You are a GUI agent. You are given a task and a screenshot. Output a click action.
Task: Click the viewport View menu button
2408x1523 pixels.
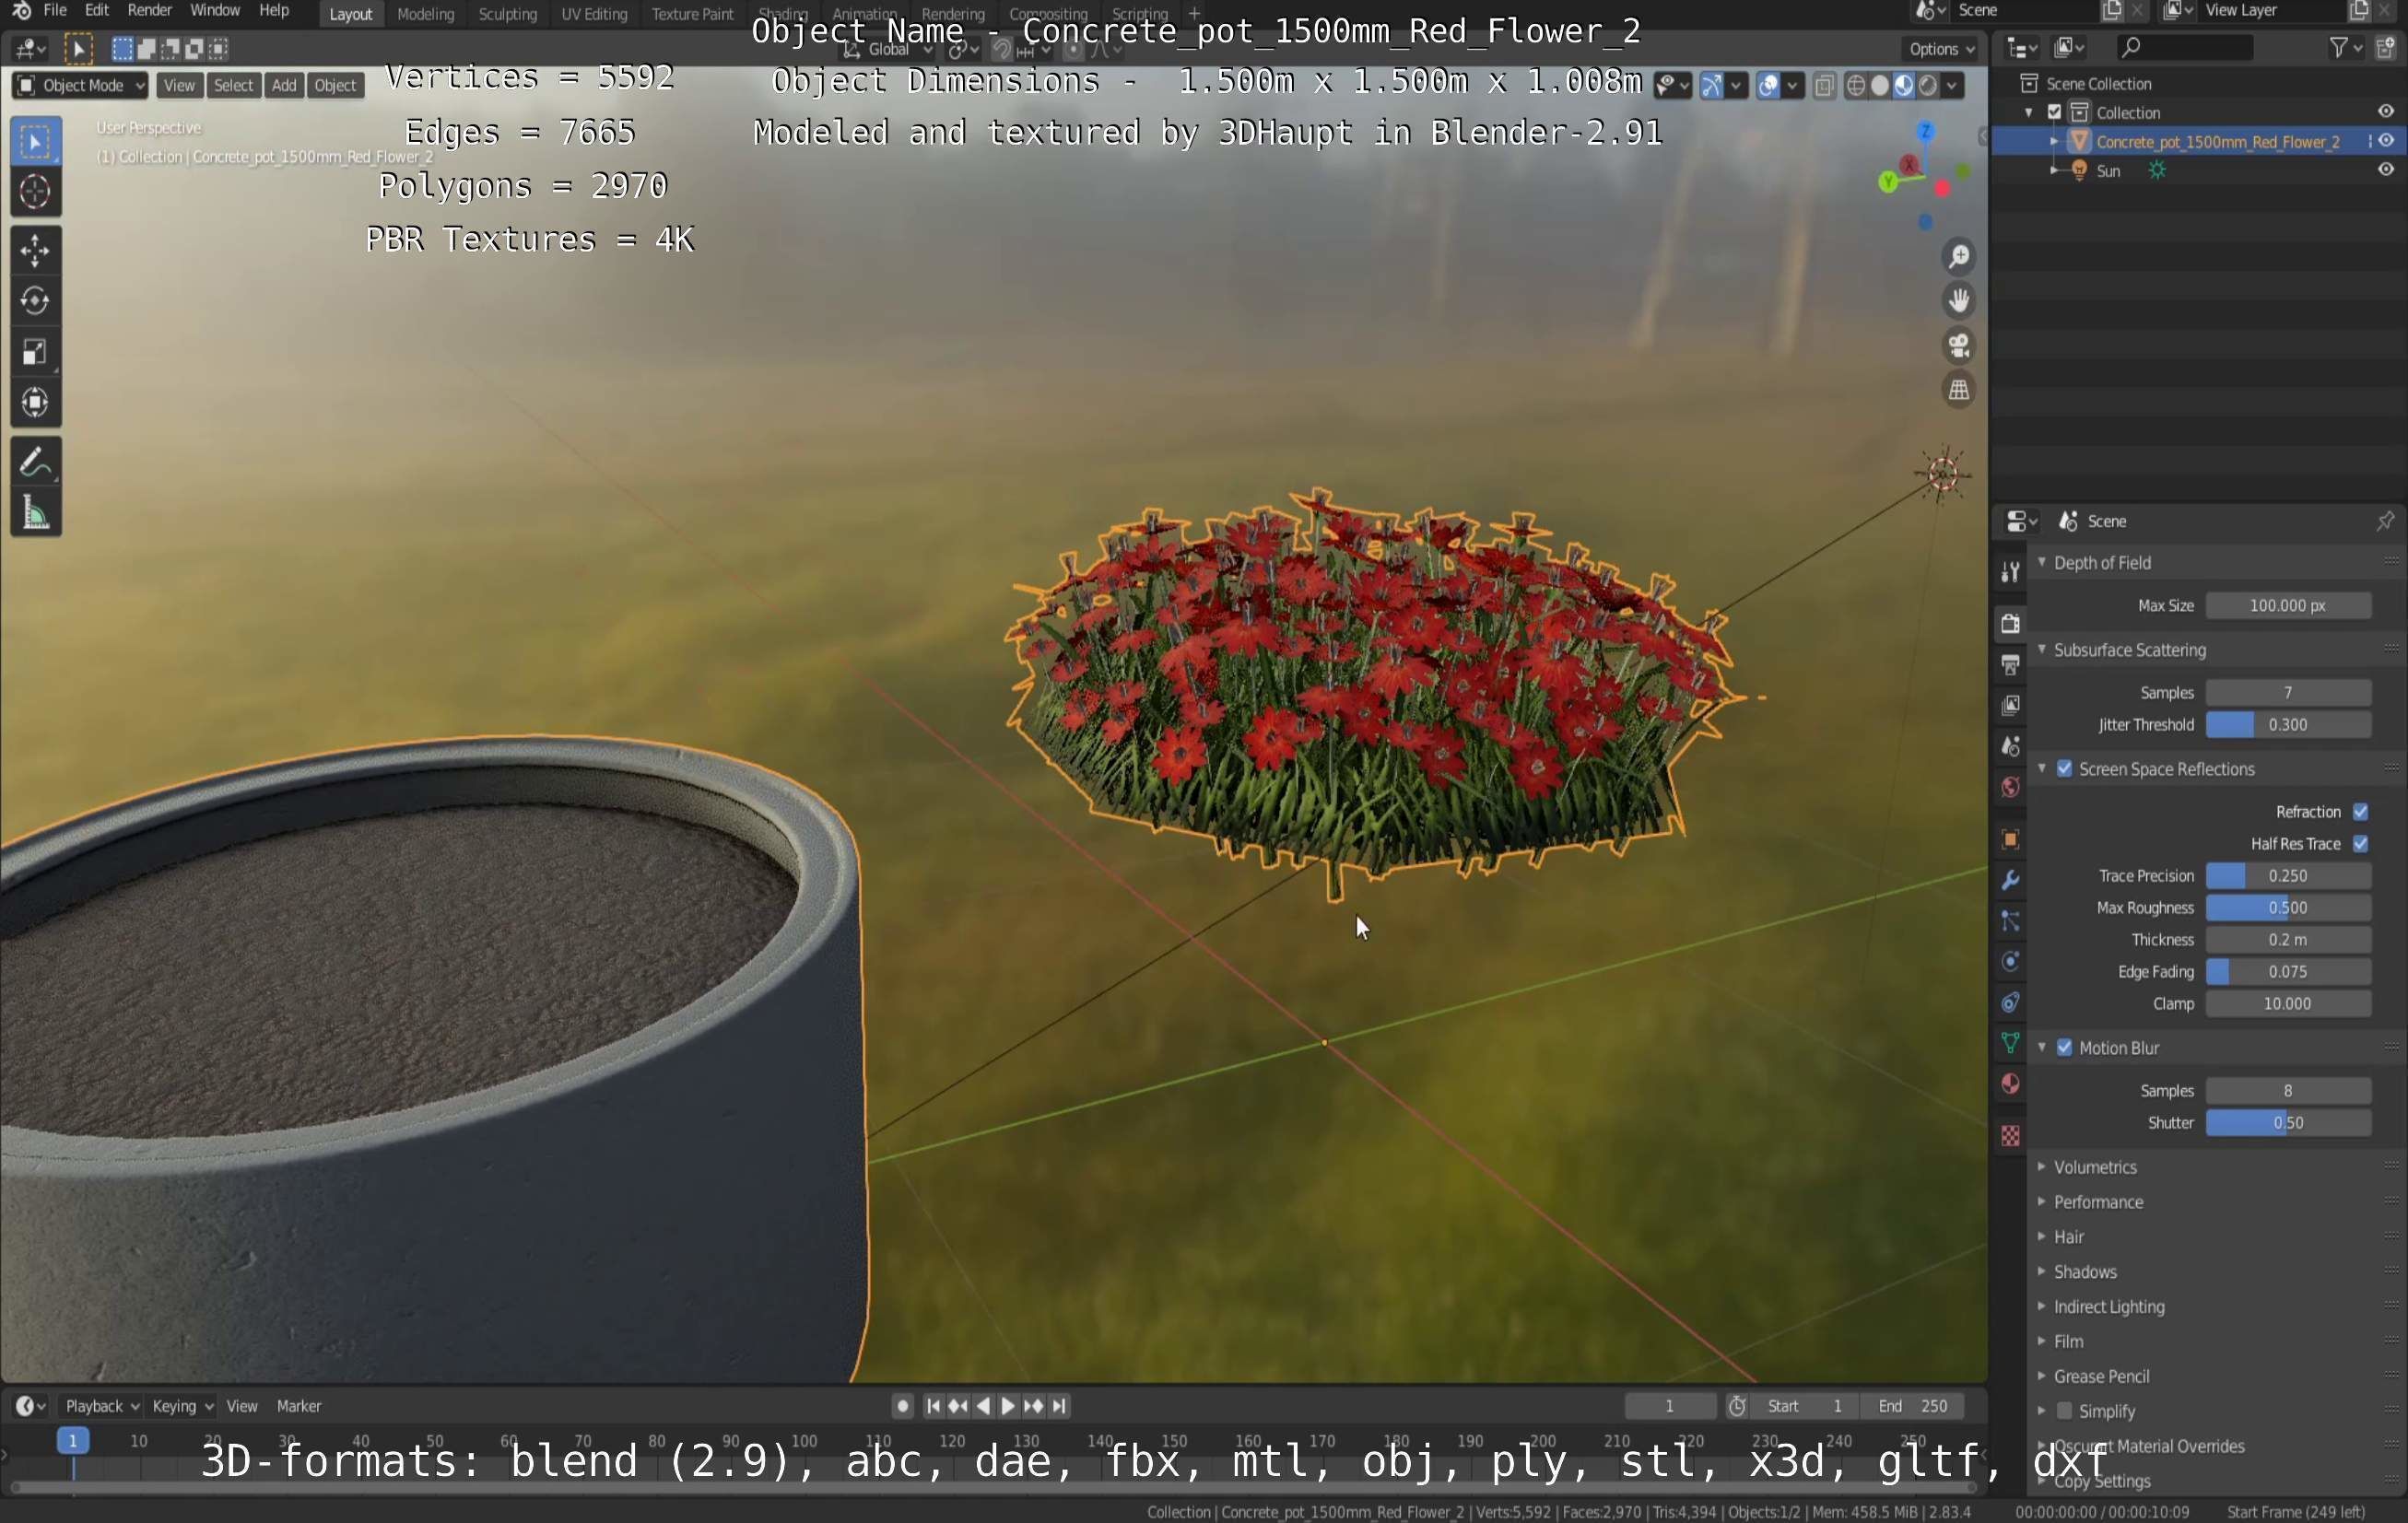tap(179, 86)
